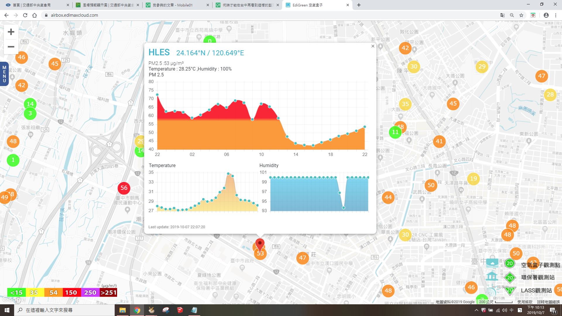
Task: Show hidden system tray icons
Action: (x=476, y=310)
